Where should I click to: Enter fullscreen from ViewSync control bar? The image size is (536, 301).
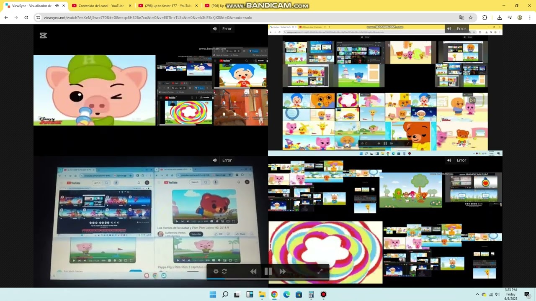pyautogui.click(x=320, y=271)
